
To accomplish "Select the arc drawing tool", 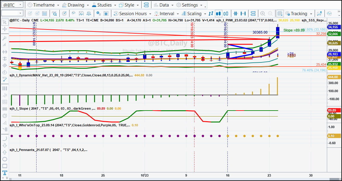I will (x=4, y=138).
